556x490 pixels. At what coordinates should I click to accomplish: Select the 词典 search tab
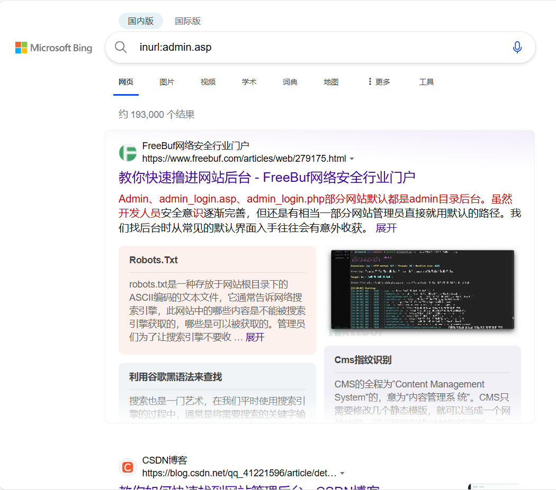(x=290, y=82)
